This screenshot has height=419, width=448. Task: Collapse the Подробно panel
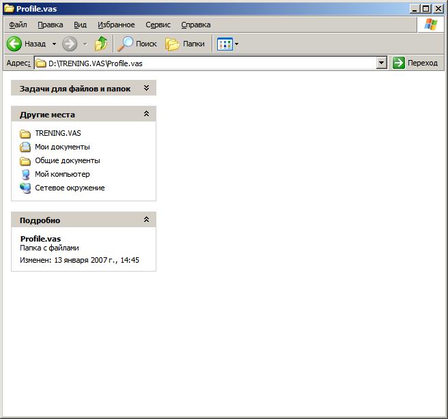point(146,219)
